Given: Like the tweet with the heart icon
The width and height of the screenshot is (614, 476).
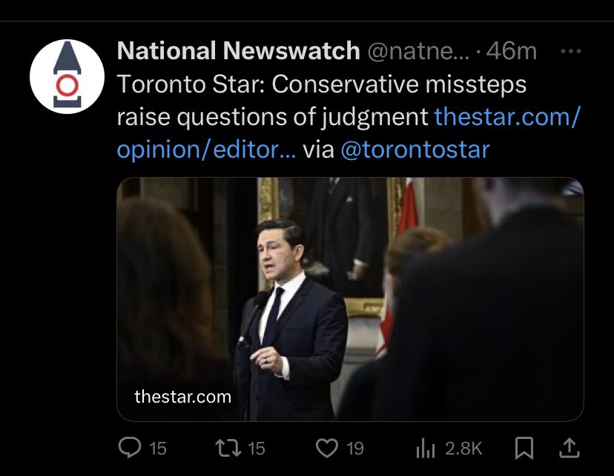Looking at the screenshot, I should (326, 448).
